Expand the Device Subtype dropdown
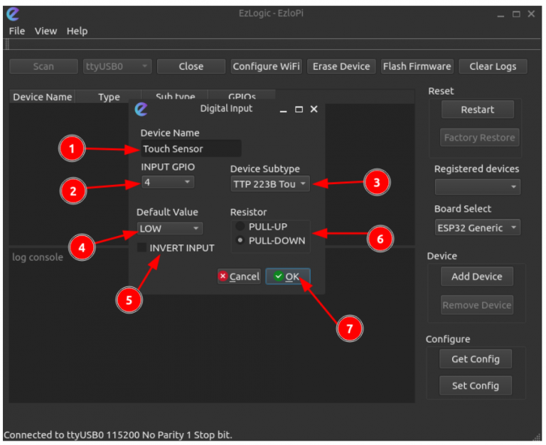The width and height of the screenshot is (546, 445). pos(270,184)
